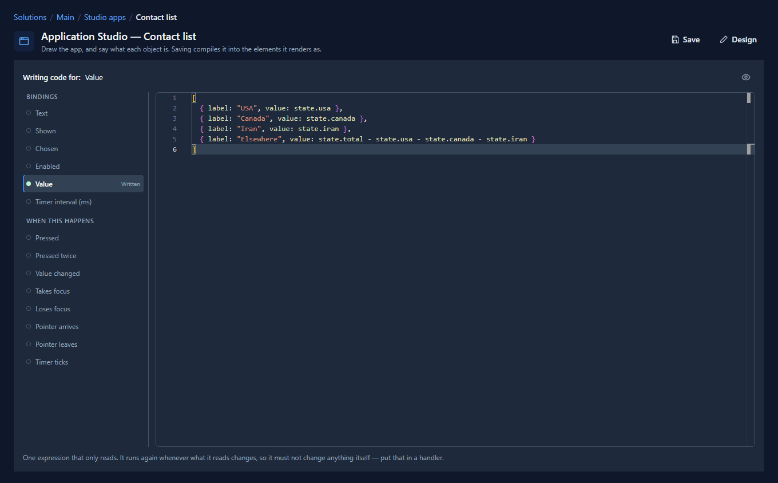The width and height of the screenshot is (778, 483).
Task: Click the Written status badge
Action: pos(130,184)
